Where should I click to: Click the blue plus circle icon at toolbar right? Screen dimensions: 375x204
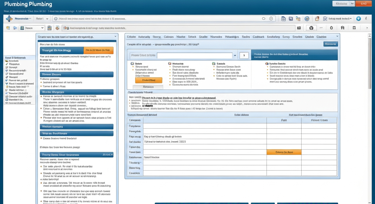[358, 19]
